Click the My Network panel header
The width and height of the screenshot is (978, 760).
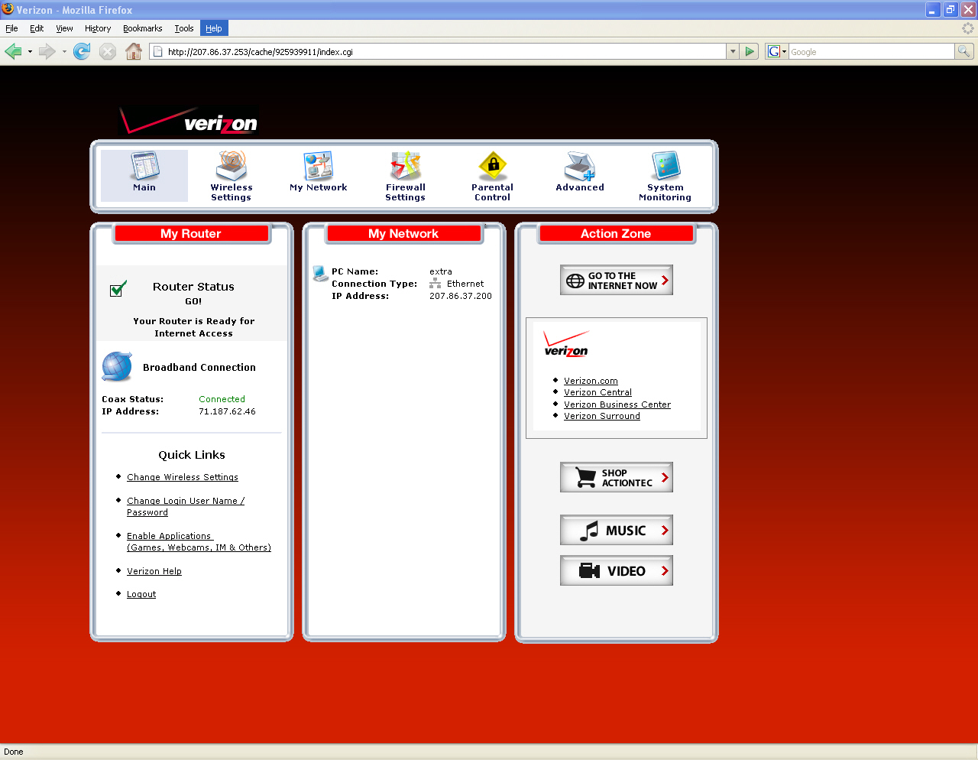403,233
